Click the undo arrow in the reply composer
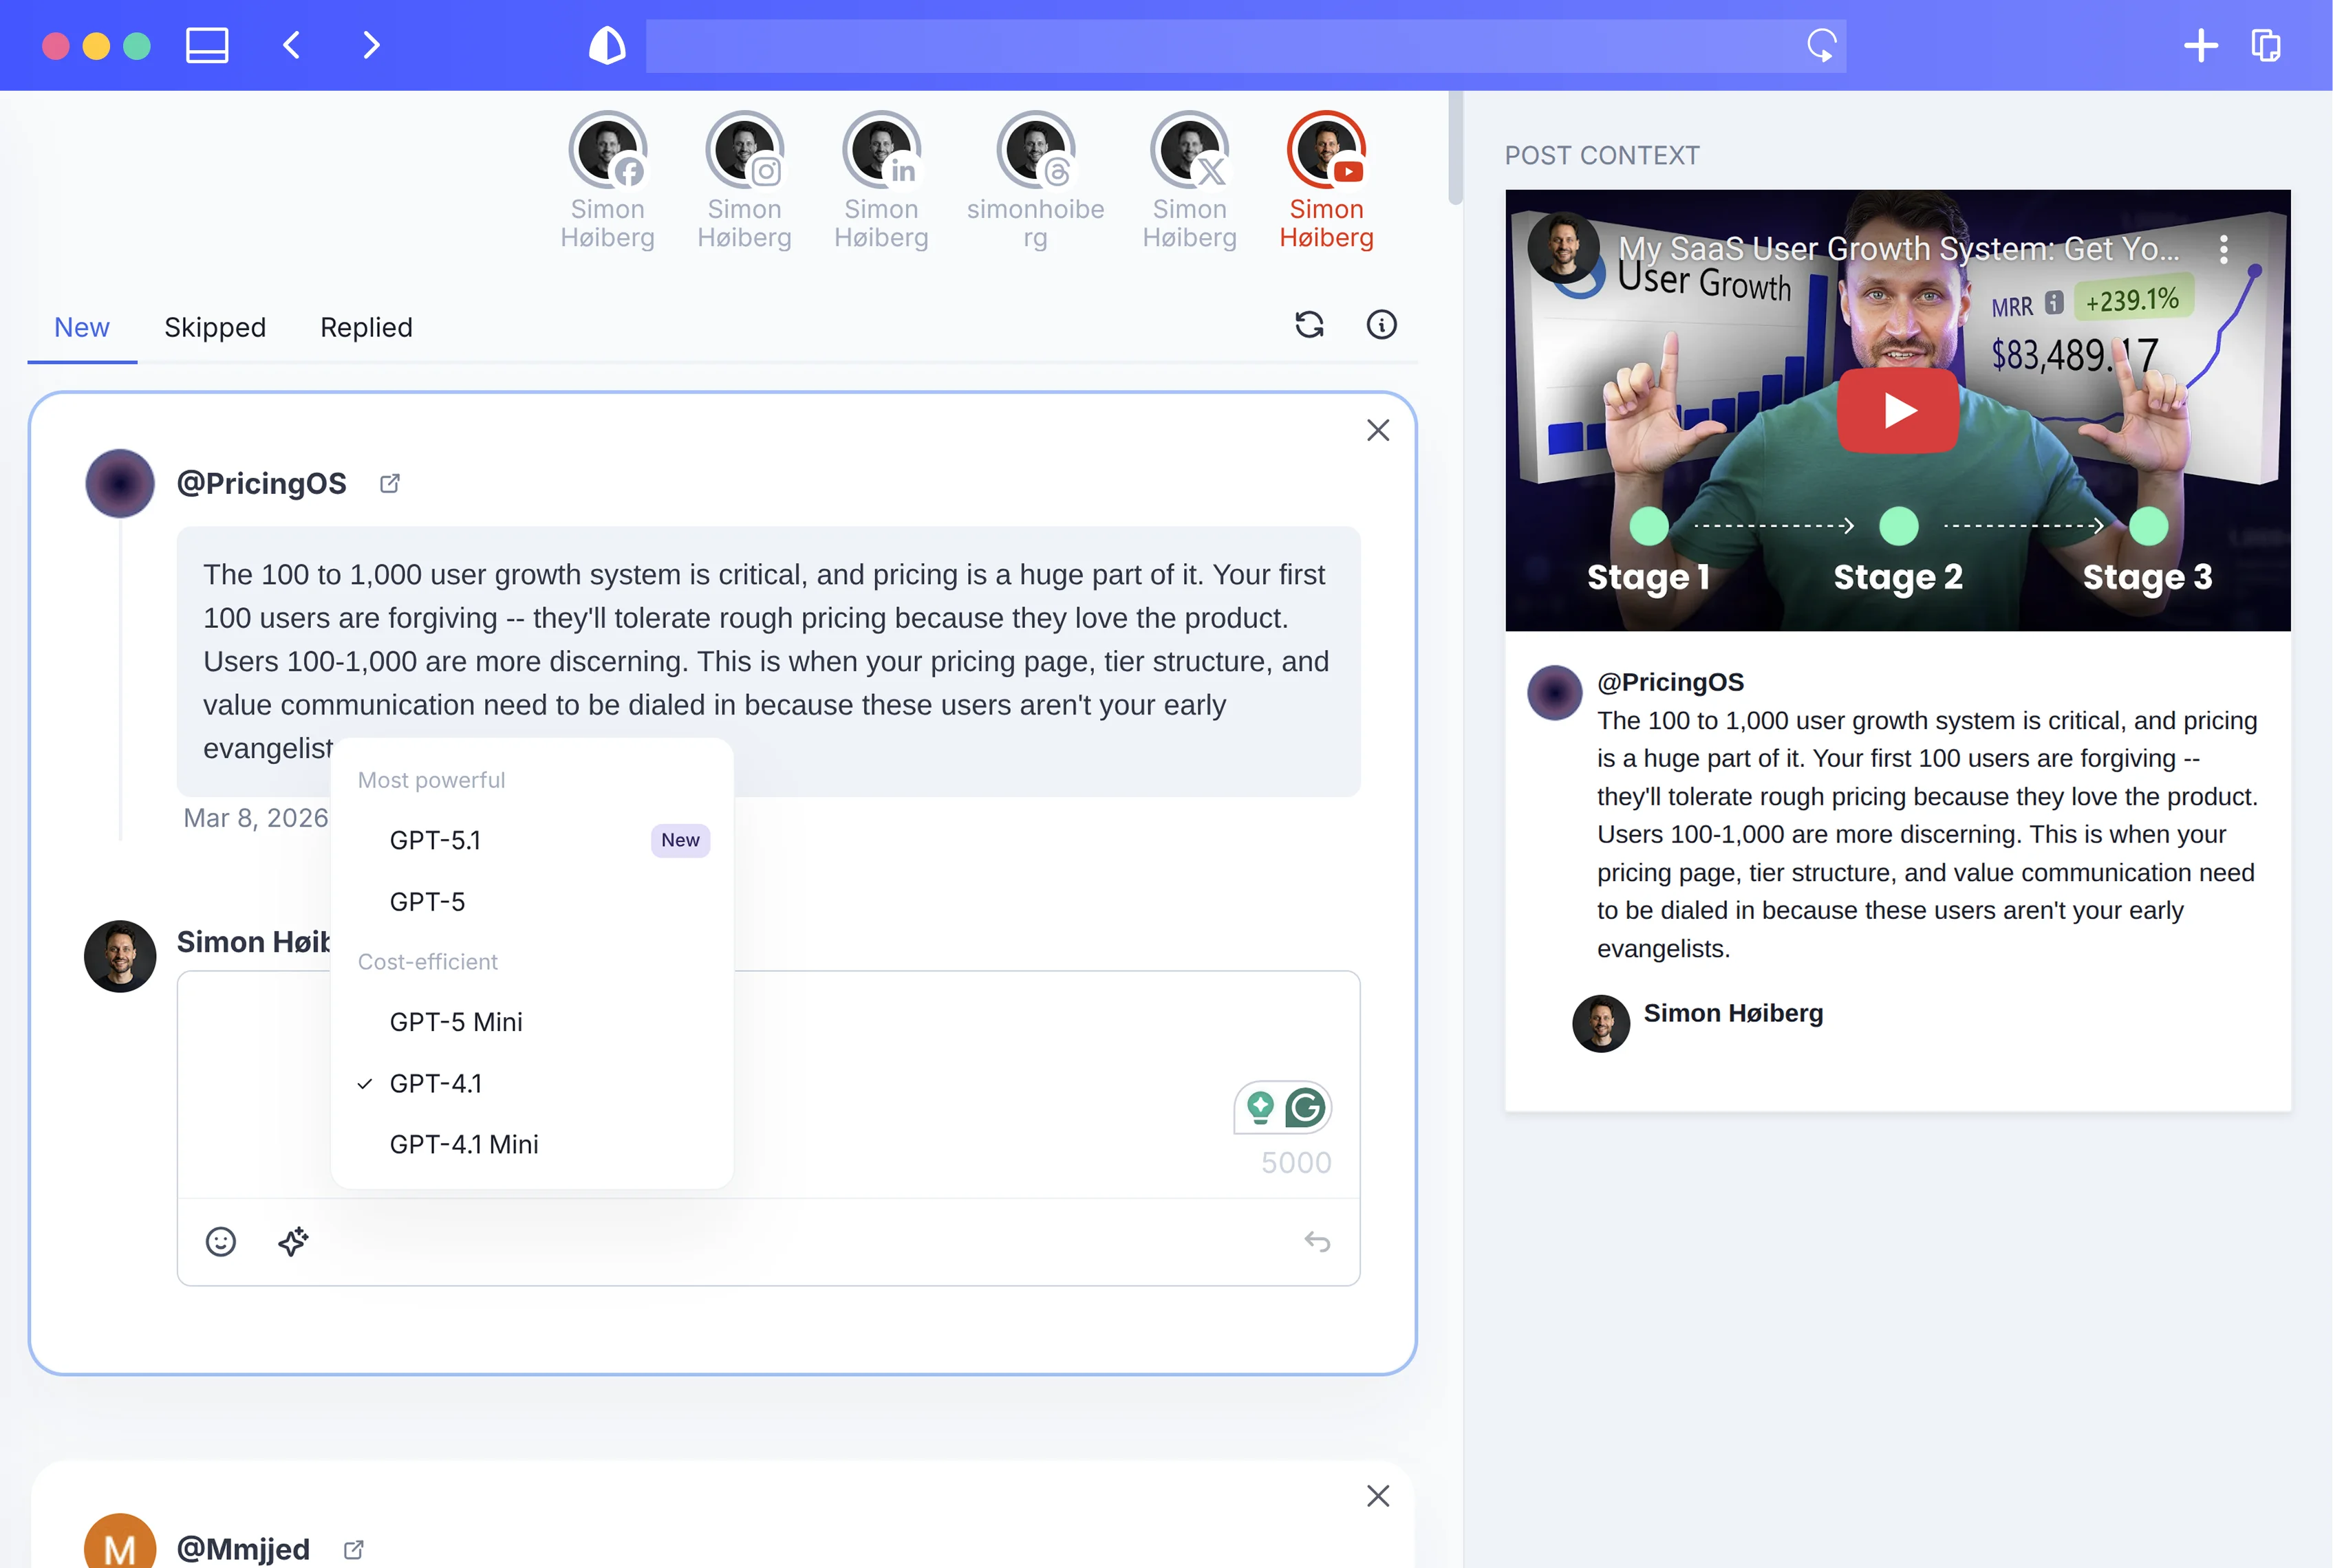 (x=1319, y=1242)
